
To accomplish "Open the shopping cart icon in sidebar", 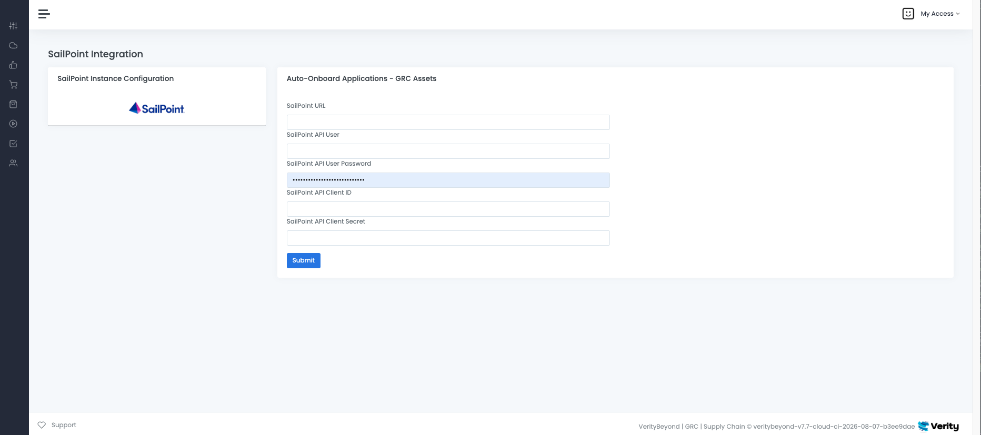I will click(13, 85).
